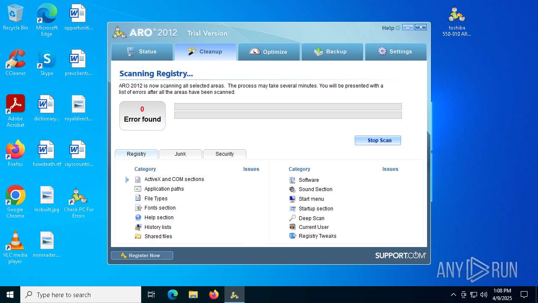This screenshot has width=538, height=303.
Task: Click the Shared files folder icon
Action: [x=138, y=236]
